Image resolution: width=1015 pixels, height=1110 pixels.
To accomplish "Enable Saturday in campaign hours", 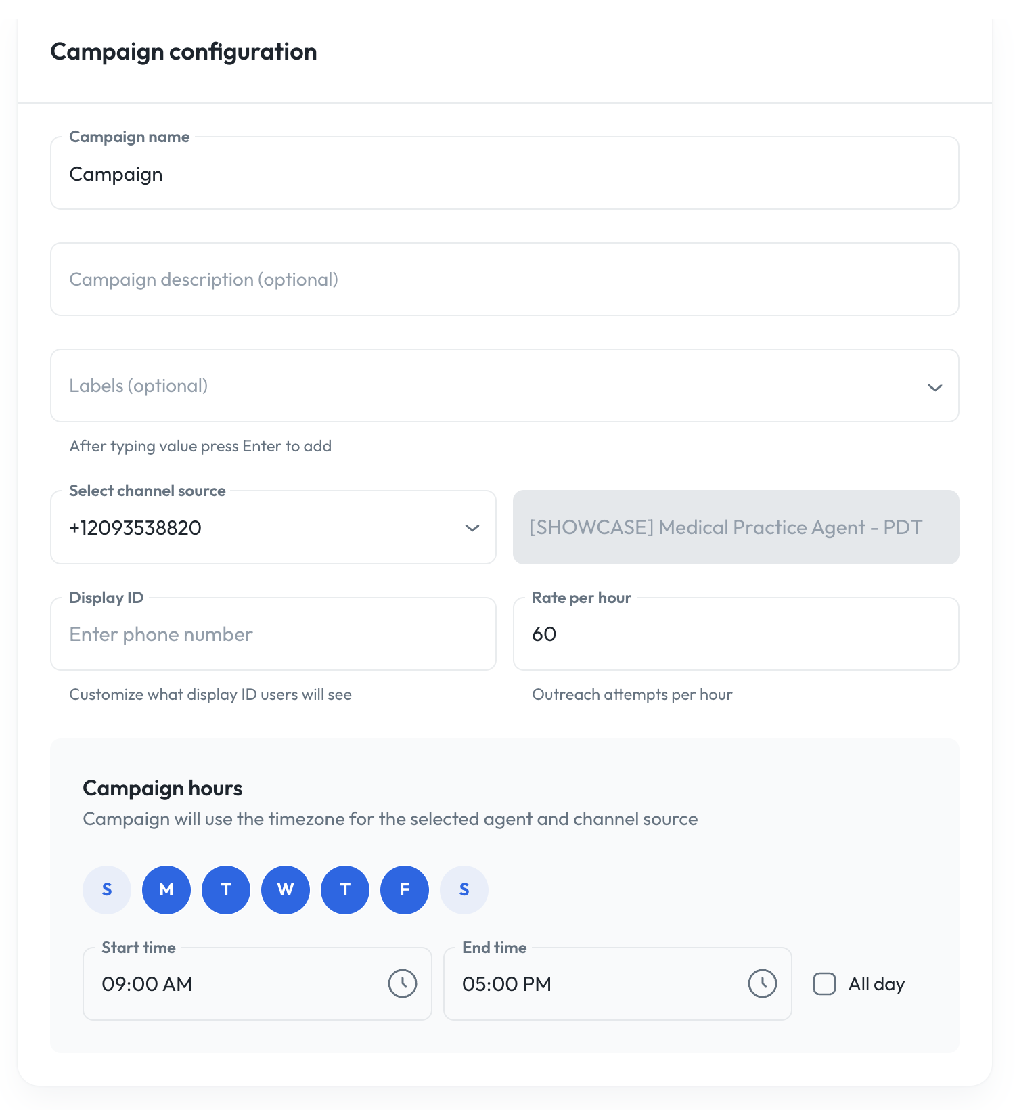I will tap(464, 890).
